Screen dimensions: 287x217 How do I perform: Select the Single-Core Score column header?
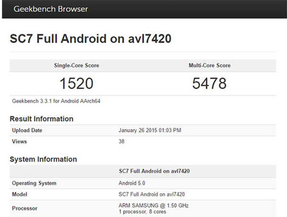77,65
